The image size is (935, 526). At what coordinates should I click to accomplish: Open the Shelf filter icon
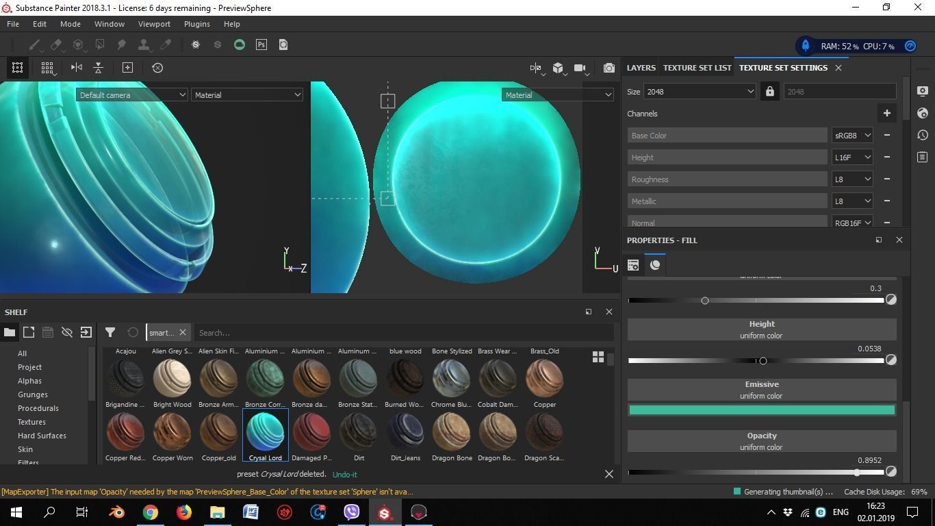click(110, 332)
